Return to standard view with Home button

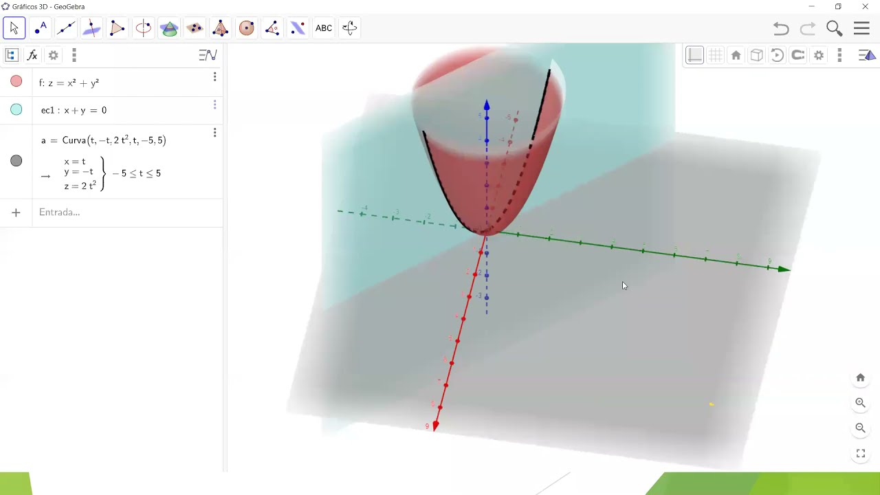tap(736, 55)
